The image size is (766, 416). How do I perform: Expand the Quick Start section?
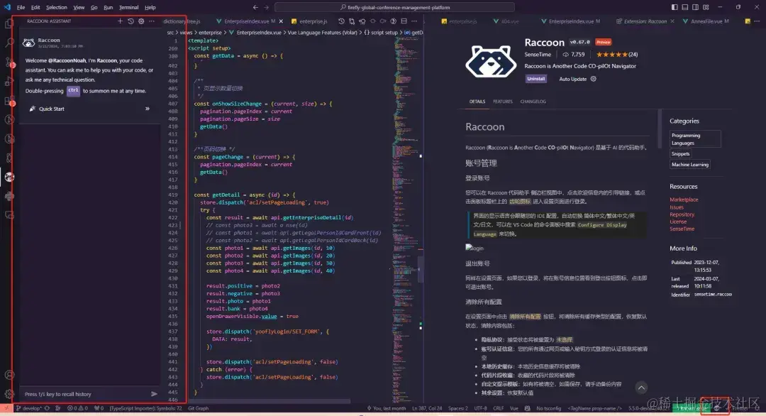(89, 109)
